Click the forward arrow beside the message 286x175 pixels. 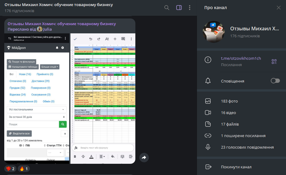[x=144, y=157]
